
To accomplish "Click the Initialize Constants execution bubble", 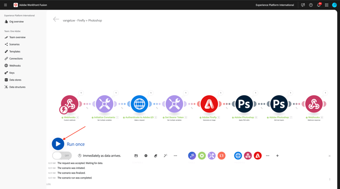I will point(116,93).
